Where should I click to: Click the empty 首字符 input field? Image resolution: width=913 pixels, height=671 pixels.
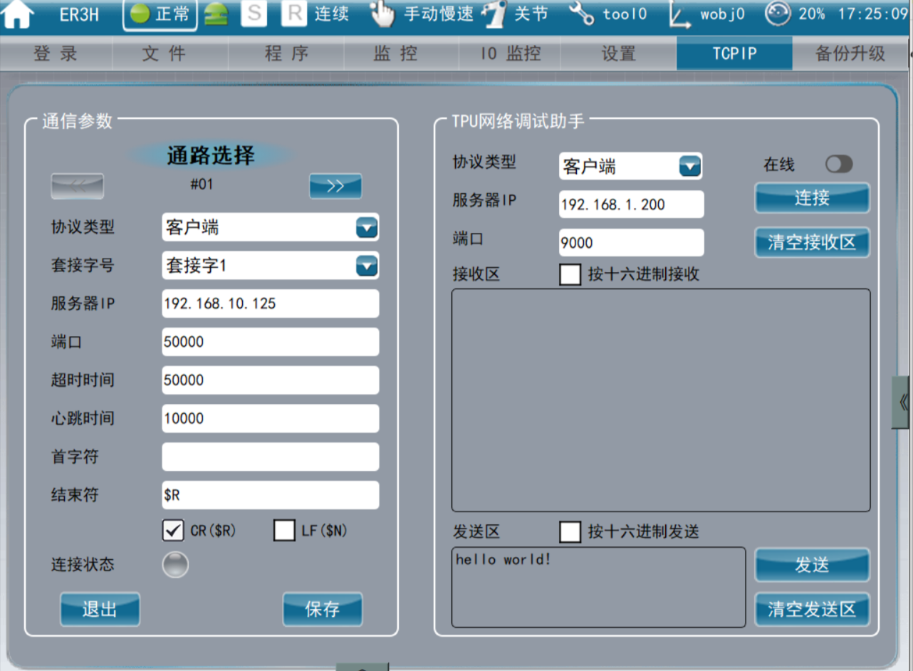point(271,457)
